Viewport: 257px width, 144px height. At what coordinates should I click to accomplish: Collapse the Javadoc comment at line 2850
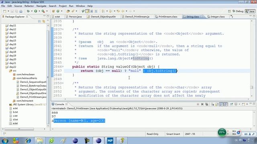(x=63, y=83)
